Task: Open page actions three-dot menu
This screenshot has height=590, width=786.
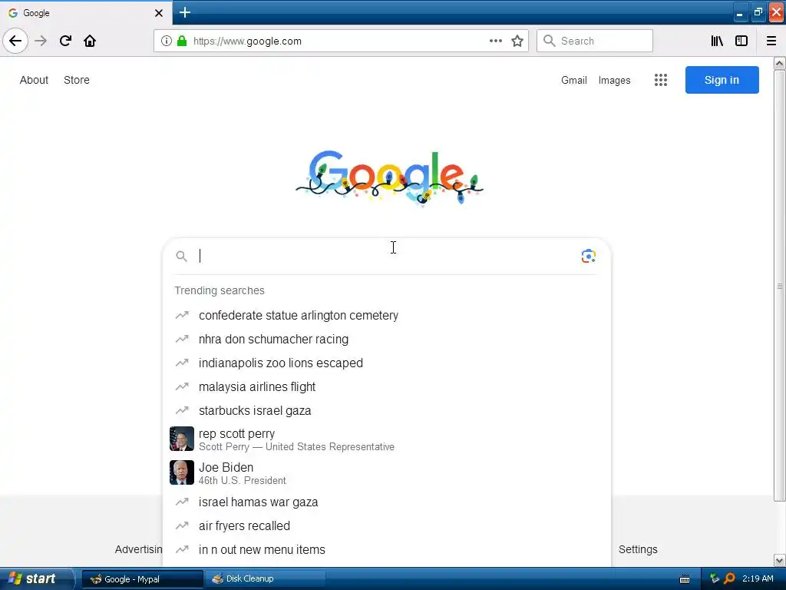Action: tap(495, 41)
